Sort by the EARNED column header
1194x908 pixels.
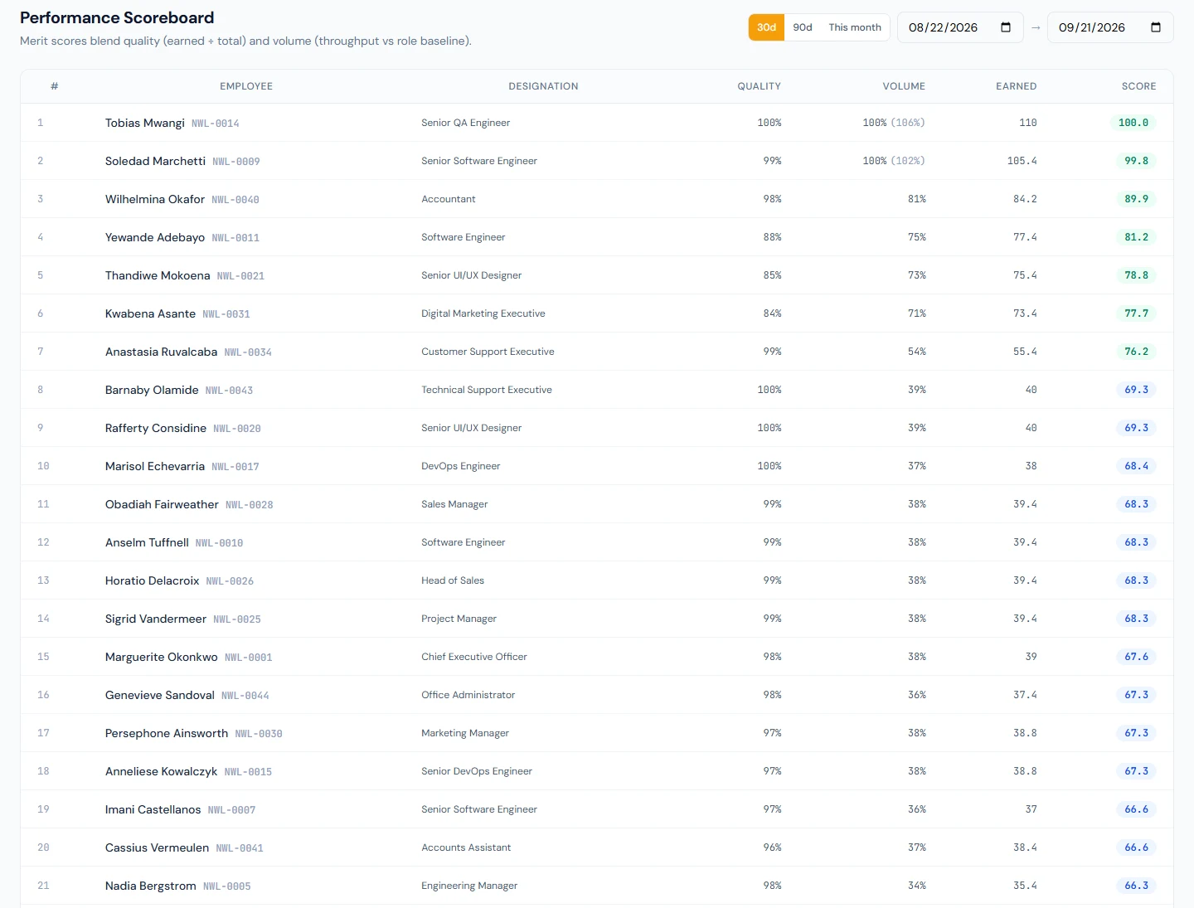1016,86
